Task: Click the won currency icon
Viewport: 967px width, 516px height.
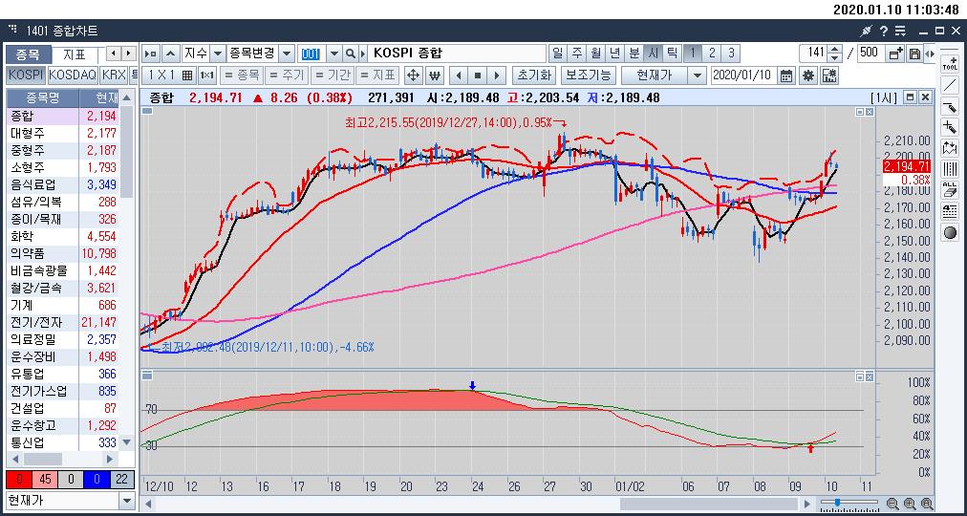Action: point(436,75)
